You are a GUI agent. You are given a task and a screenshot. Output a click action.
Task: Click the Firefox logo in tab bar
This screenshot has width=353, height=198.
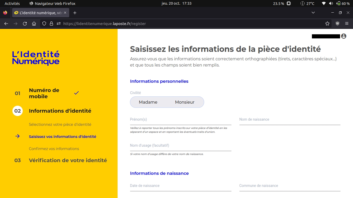(x=5, y=13)
